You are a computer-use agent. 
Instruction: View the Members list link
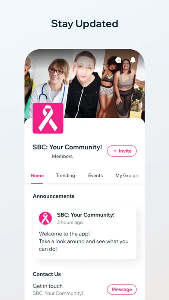[x=62, y=156]
